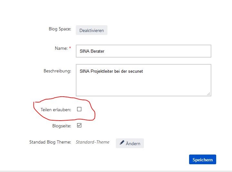Image resolution: width=232 pixels, height=172 pixels.
Task: Enable the 'Teilen erlauben' checkbox
Action: pyautogui.click(x=79, y=109)
